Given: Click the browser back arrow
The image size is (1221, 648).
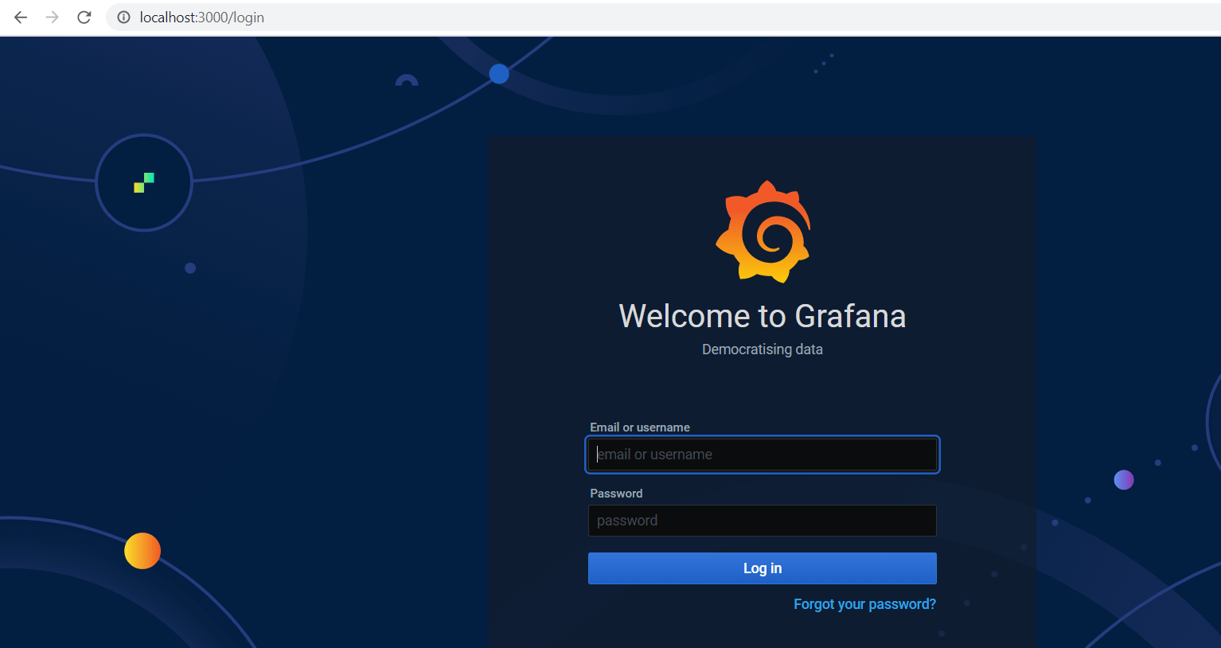Looking at the screenshot, I should tap(20, 17).
